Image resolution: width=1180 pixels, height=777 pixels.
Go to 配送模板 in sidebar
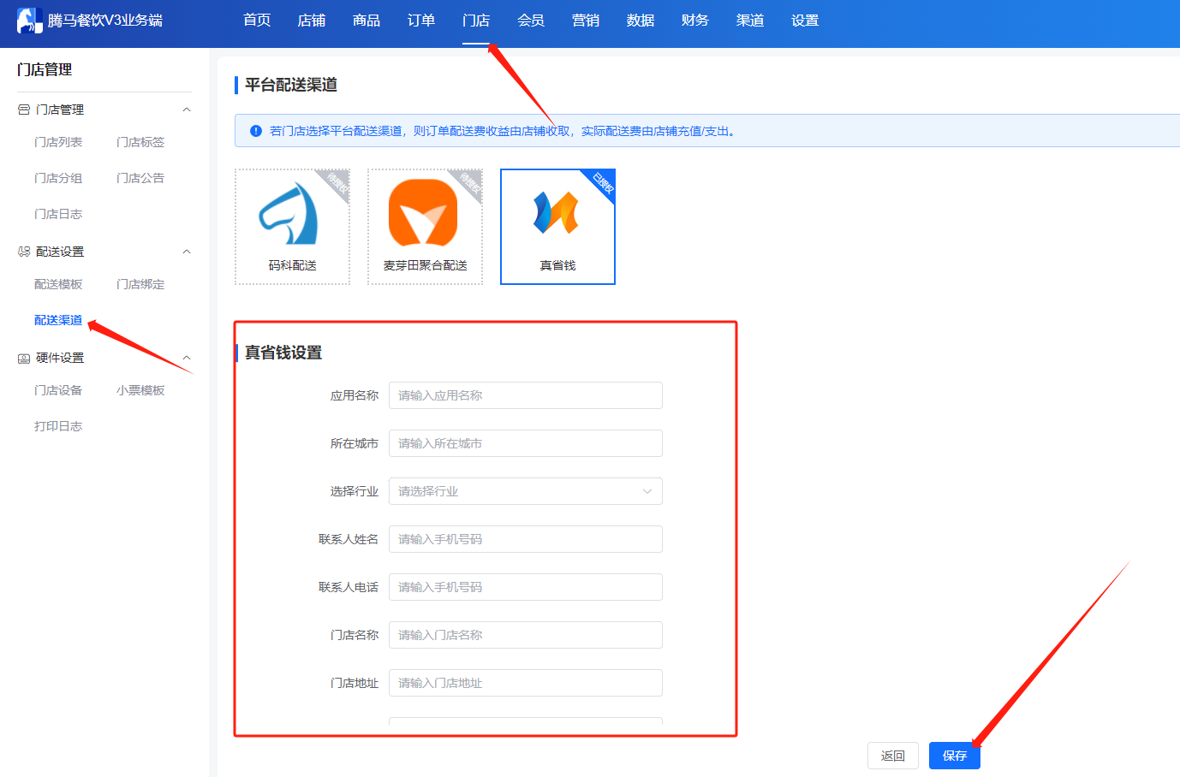tap(58, 284)
